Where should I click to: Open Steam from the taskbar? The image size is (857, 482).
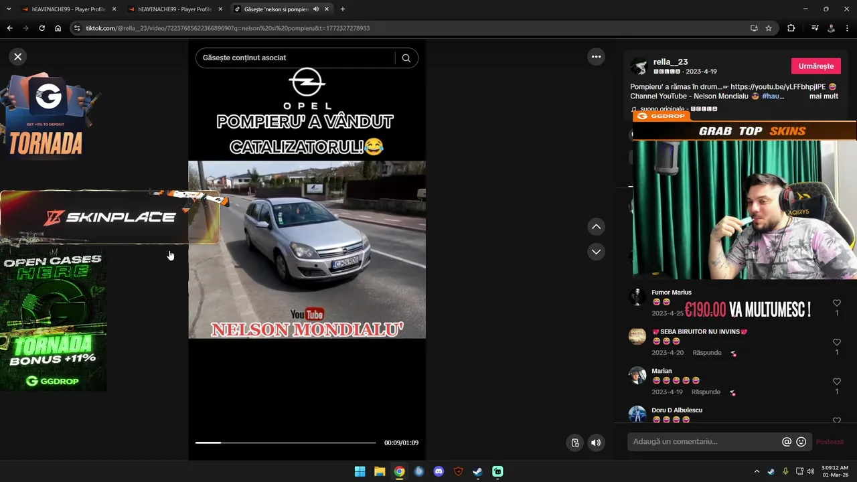tap(477, 471)
